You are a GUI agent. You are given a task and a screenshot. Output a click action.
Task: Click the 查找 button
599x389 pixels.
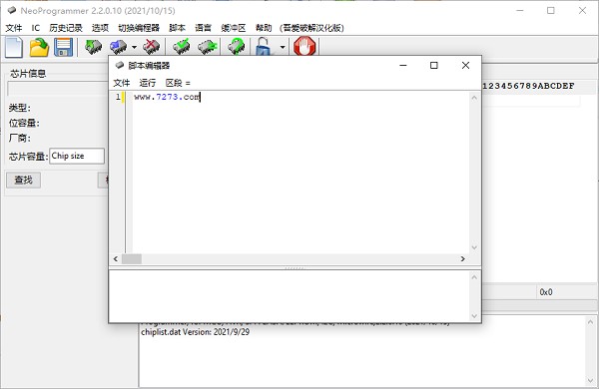click(23, 180)
